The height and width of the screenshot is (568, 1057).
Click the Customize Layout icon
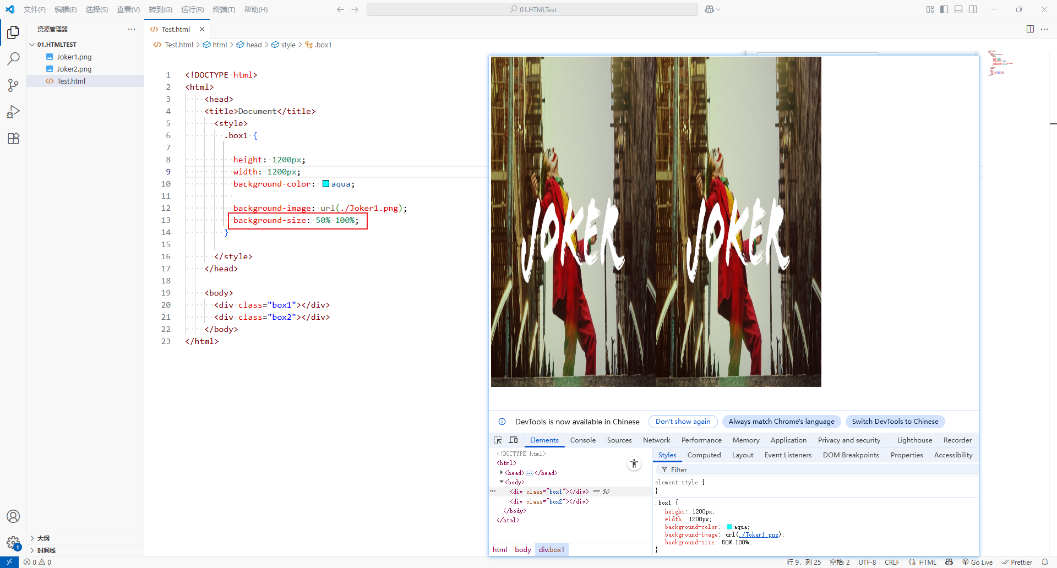click(930, 9)
